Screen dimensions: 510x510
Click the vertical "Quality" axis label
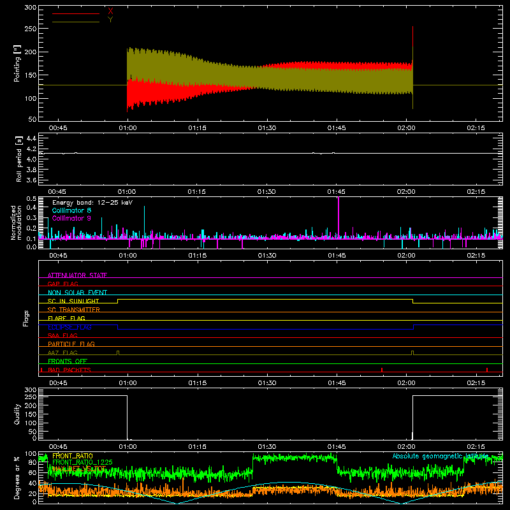[17, 414]
